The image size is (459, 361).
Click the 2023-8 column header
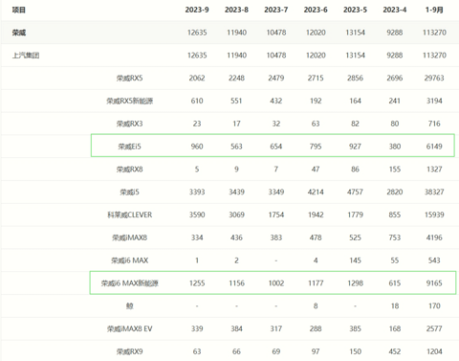236,10
